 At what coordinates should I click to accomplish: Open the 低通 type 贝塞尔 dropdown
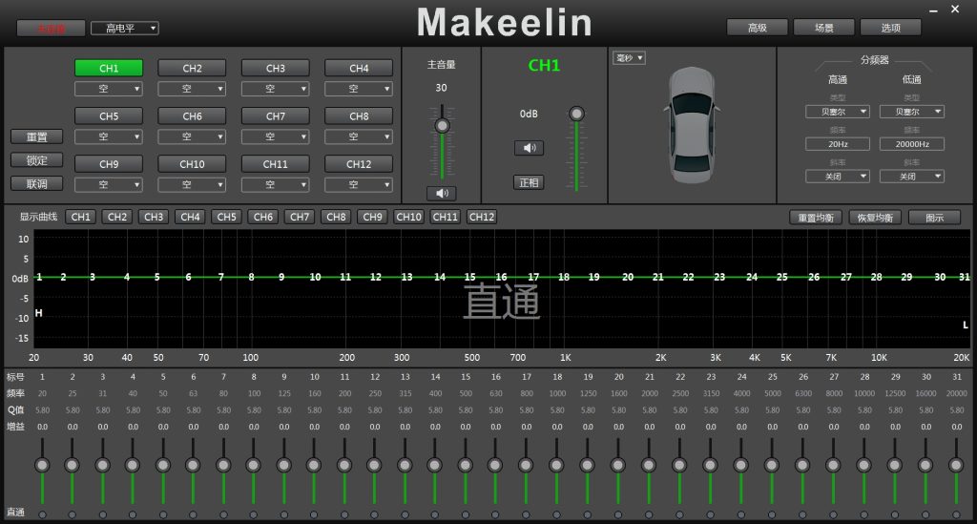point(911,112)
